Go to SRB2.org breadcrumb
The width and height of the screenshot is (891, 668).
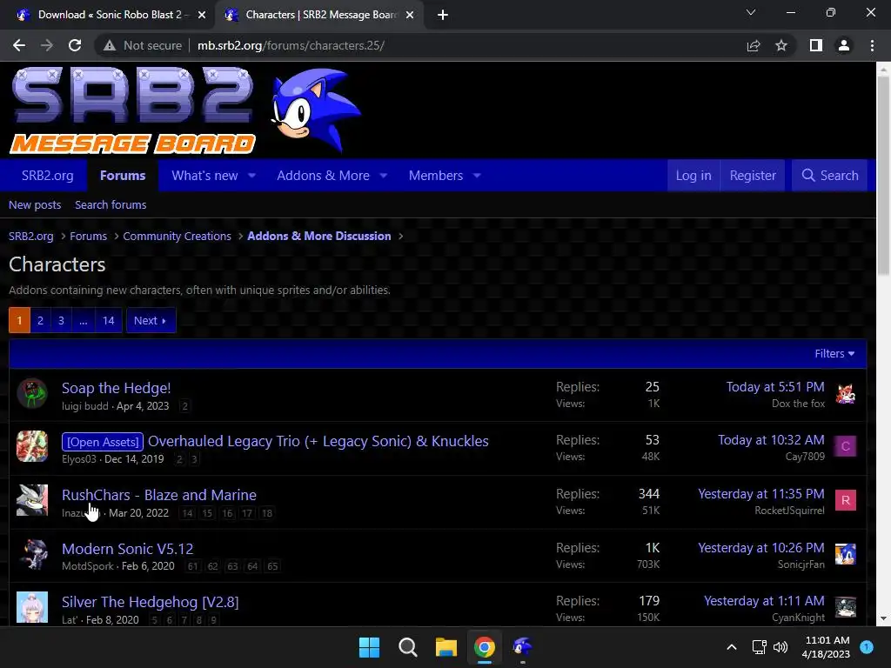point(31,237)
